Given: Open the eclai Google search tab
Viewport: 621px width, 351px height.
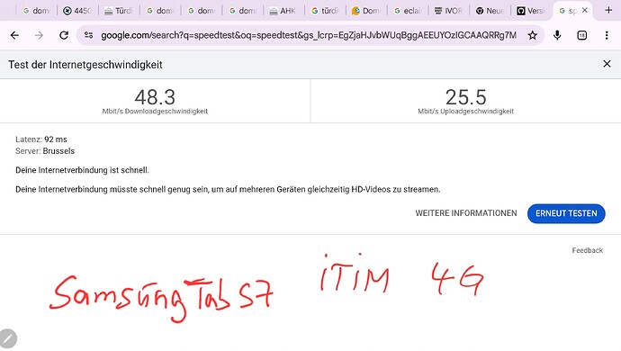Looking at the screenshot, I should click(x=408, y=11).
